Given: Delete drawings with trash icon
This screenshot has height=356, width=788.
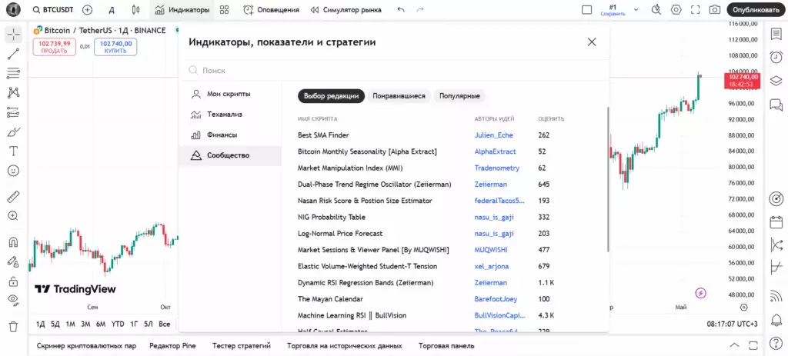Looking at the screenshot, I should coord(14,326).
